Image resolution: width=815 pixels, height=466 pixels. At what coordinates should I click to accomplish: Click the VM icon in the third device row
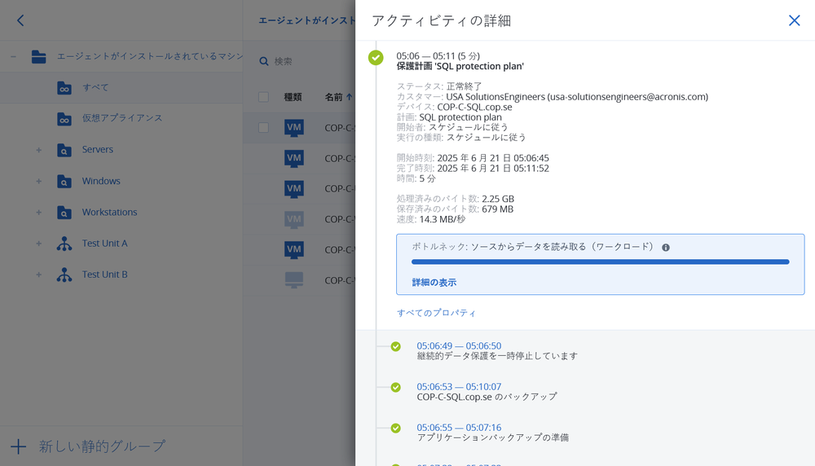pyautogui.click(x=294, y=189)
